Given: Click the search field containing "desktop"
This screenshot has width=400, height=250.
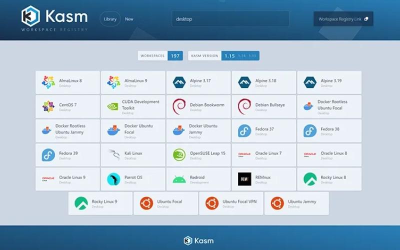Looking at the screenshot, I should point(230,19).
